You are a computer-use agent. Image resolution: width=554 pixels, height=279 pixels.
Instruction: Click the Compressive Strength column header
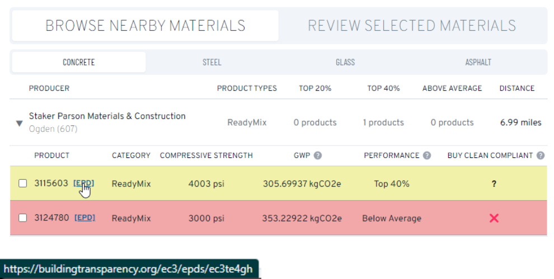[206, 156]
